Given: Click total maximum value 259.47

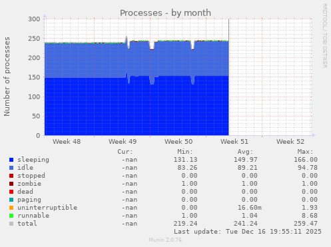Looking at the screenshot, I should (306, 224).
